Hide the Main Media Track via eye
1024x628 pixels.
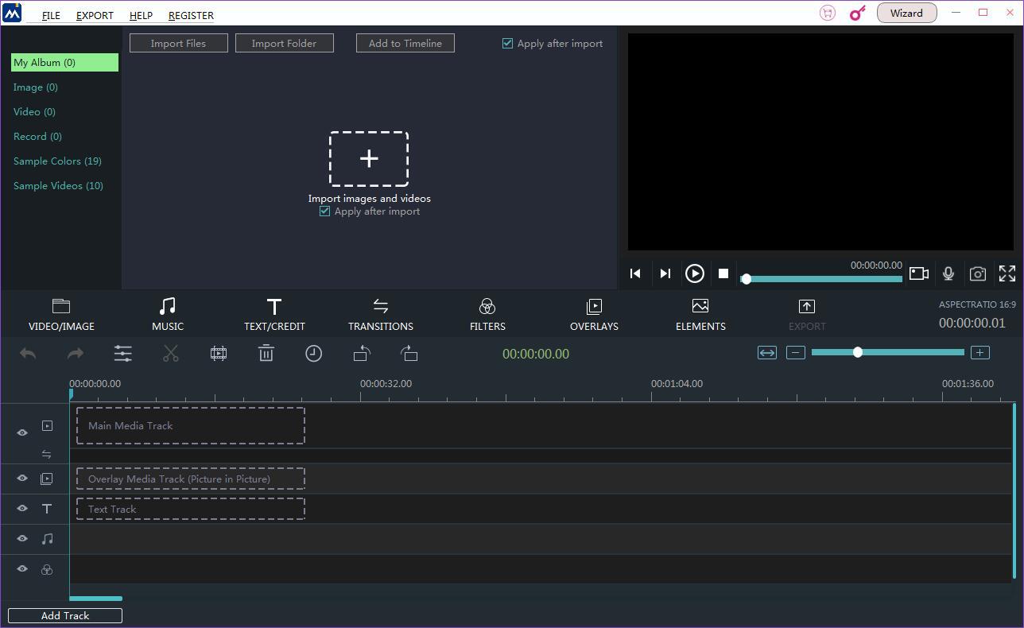pyautogui.click(x=22, y=432)
